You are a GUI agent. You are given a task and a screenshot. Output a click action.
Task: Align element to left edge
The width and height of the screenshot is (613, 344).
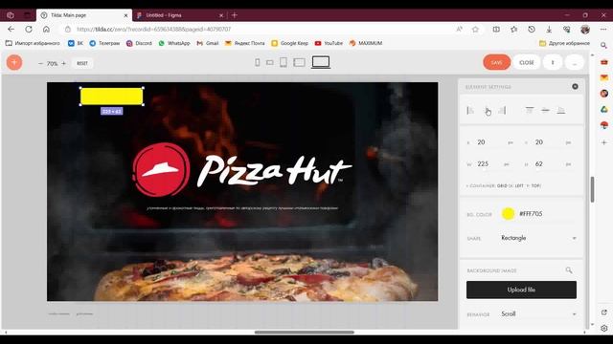(x=470, y=111)
